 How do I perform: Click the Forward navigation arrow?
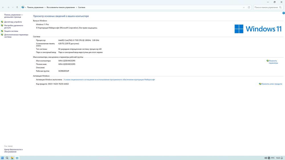pos(8,7)
